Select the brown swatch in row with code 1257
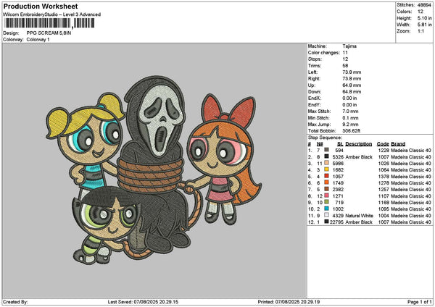The height and width of the screenshot is (307, 435). click(326, 189)
